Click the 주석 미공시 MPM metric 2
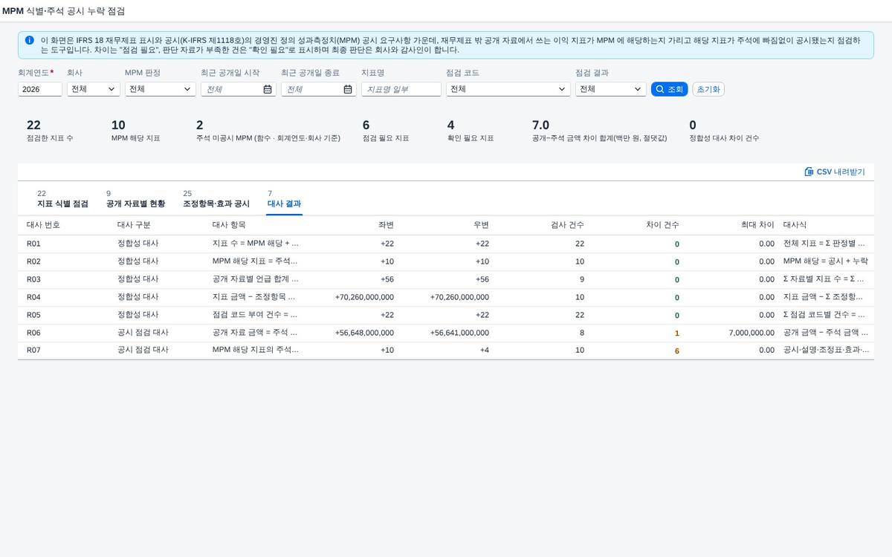Image resolution: width=892 pixels, height=557 pixels. pos(268,130)
